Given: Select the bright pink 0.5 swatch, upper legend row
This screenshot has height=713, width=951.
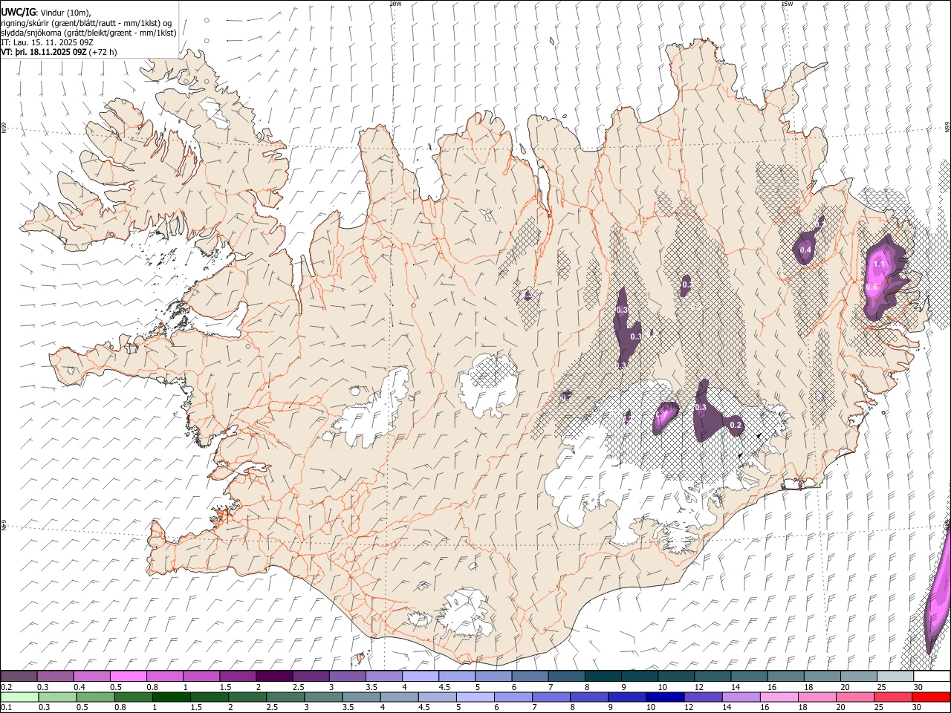Looking at the screenshot, I should click(129, 676).
